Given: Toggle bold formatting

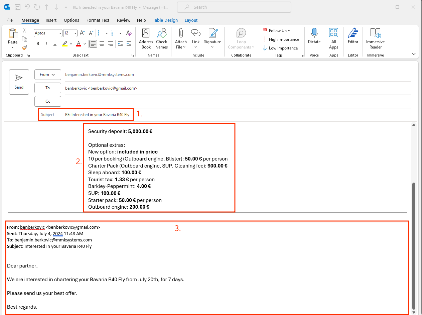Looking at the screenshot, I should (x=38, y=43).
